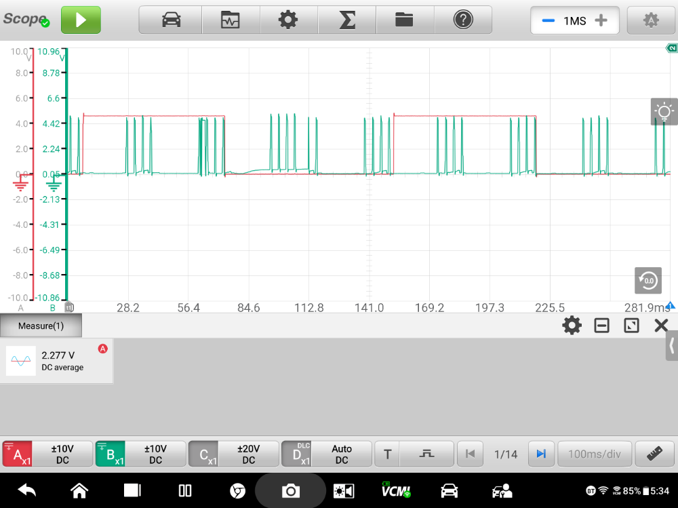Open the saved files folder icon

pos(404,20)
